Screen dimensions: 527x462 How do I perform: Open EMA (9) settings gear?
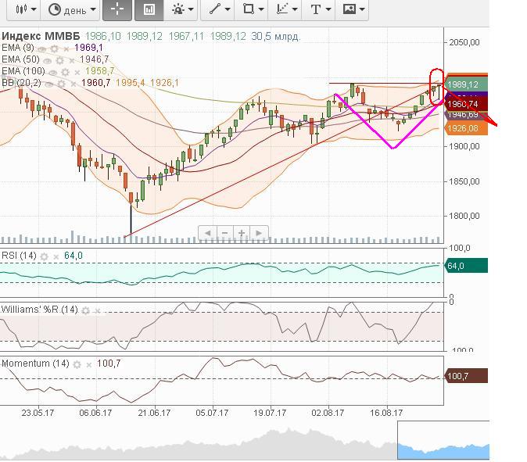[x=54, y=49]
